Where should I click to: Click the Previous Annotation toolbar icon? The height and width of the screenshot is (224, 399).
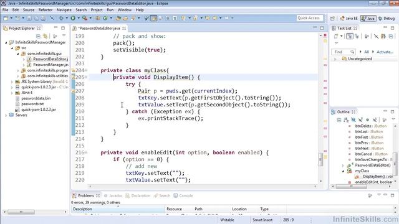(195, 18)
